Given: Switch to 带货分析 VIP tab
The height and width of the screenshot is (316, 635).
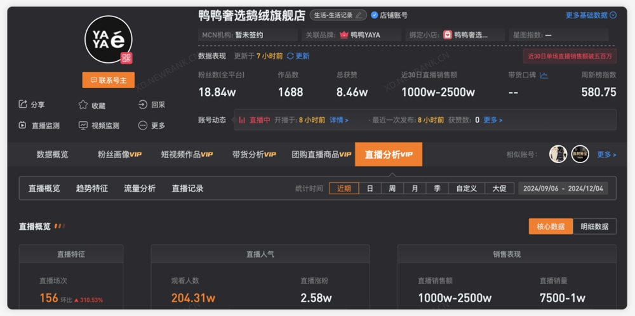Looking at the screenshot, I should (254, 154).
